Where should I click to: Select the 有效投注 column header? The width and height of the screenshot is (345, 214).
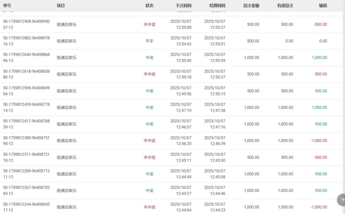(x=285, y=6)
